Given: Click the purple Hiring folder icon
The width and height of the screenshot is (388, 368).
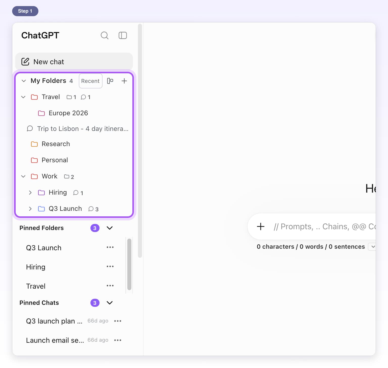Looking at the screenshot, I should click(41, 193).
